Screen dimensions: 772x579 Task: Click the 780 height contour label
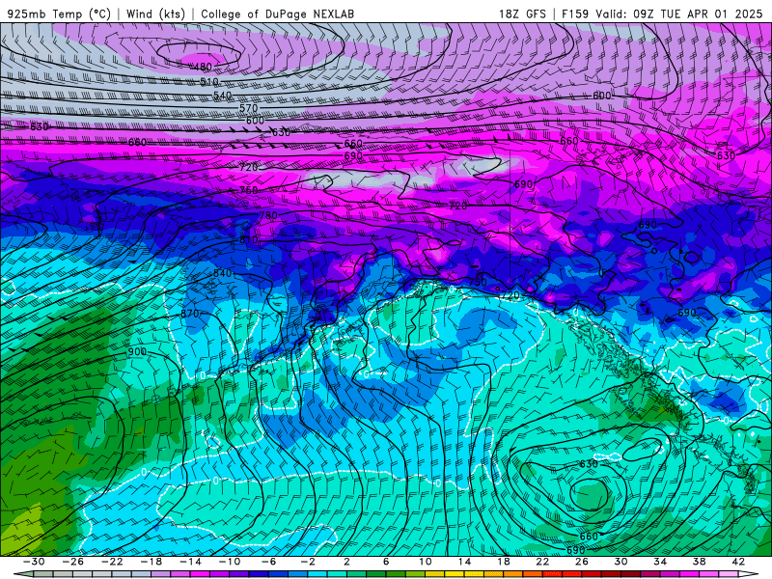tap(268, 215)
